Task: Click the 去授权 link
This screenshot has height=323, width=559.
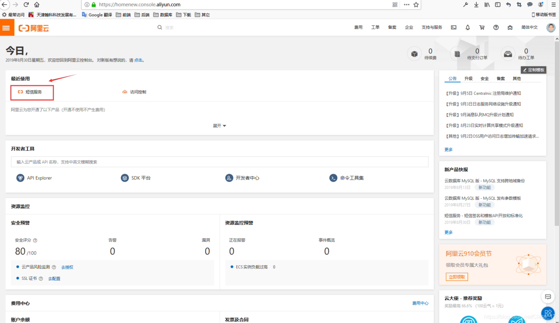Action: pyautogui.click(x=67, y=267)
